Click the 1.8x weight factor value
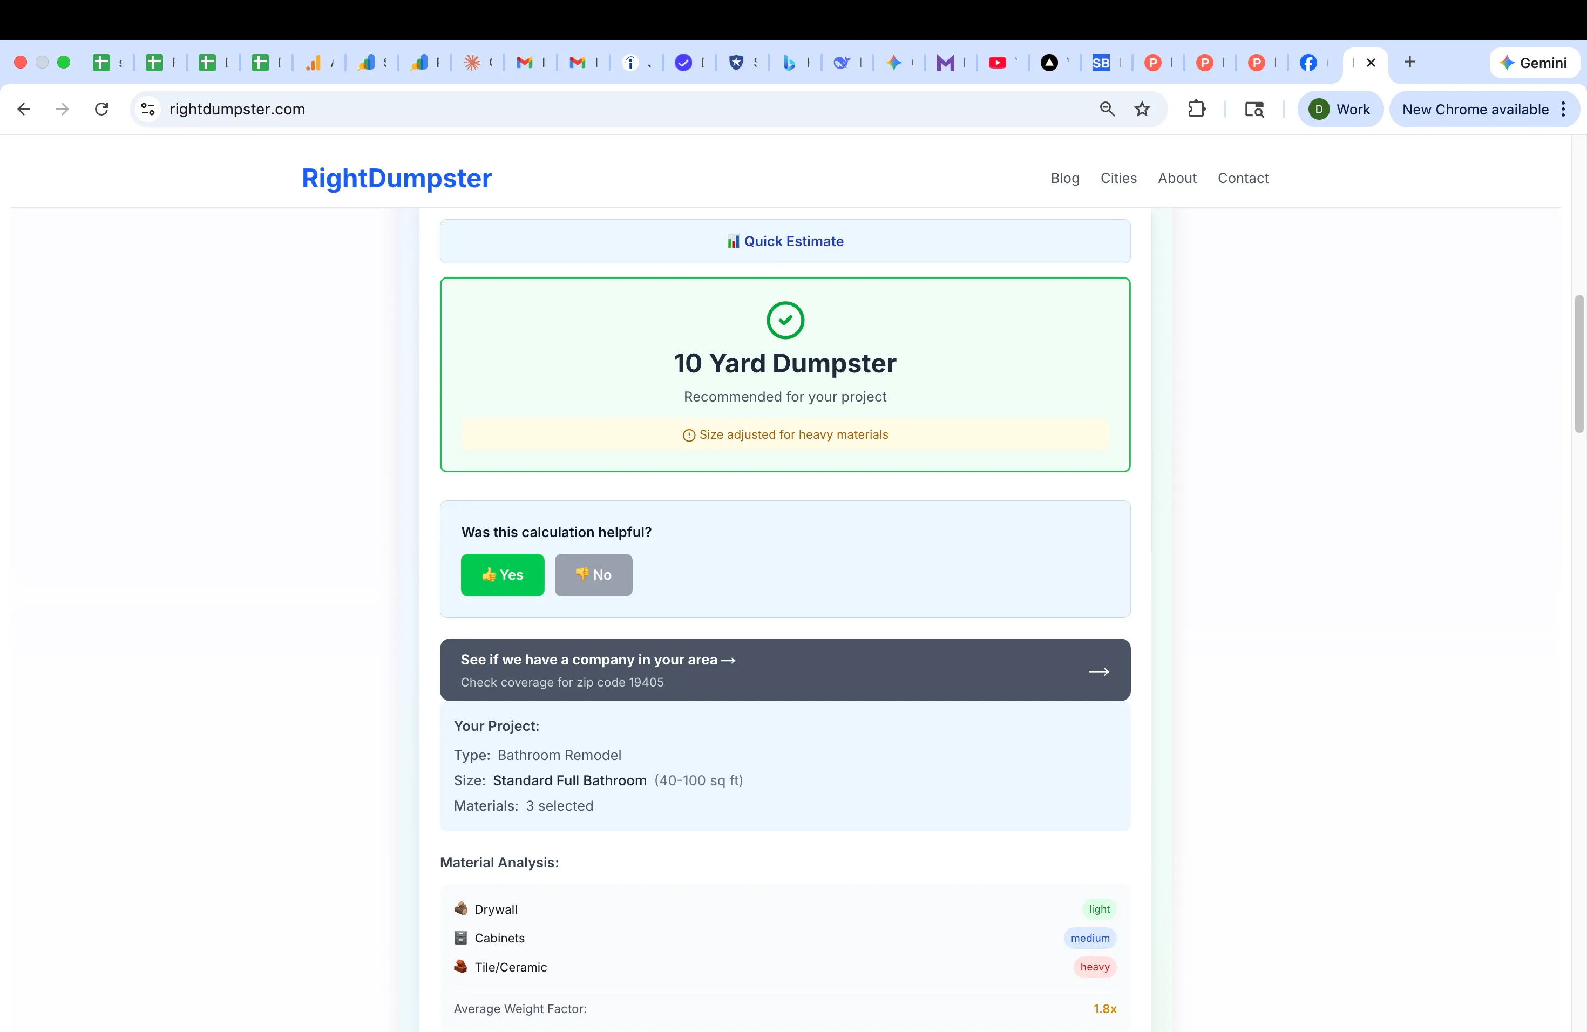 1105,1009
